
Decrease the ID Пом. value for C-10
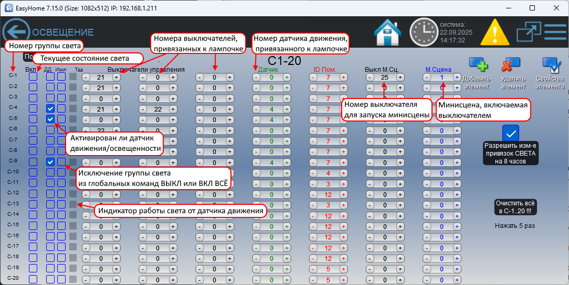(312, 173)
